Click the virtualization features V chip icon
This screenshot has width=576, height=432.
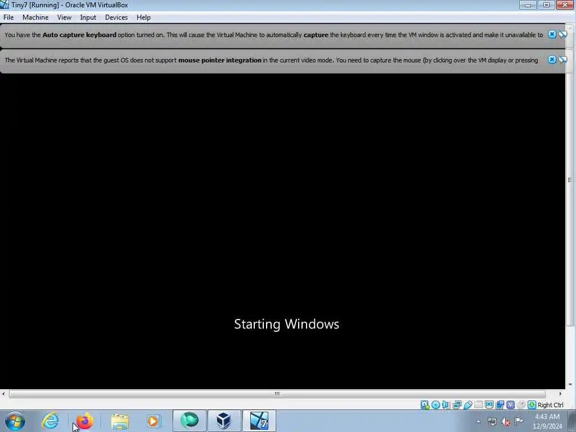[510, 405]
